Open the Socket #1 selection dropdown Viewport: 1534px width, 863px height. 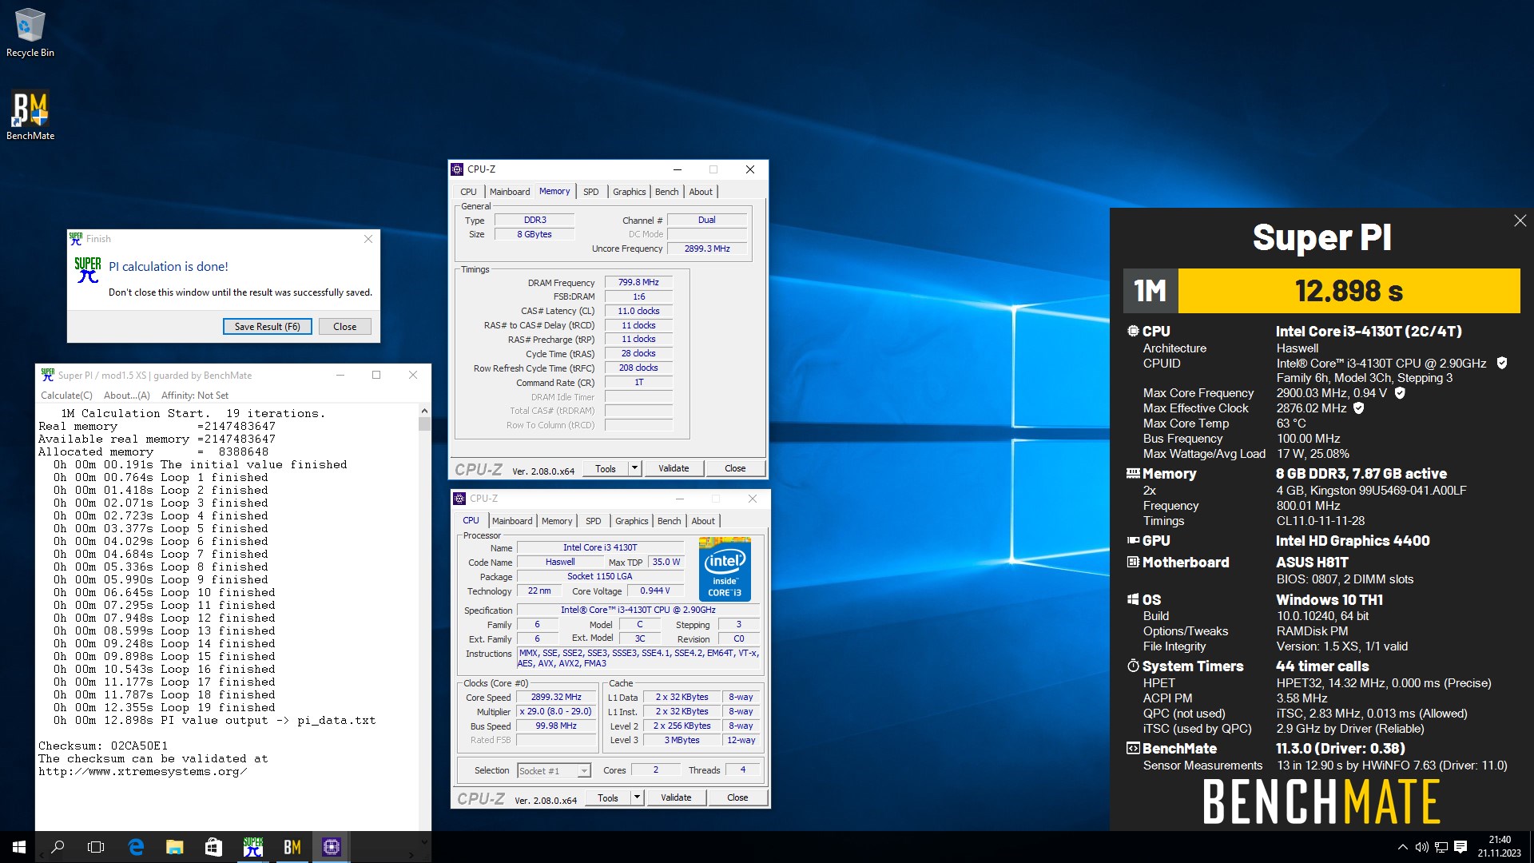554,771
